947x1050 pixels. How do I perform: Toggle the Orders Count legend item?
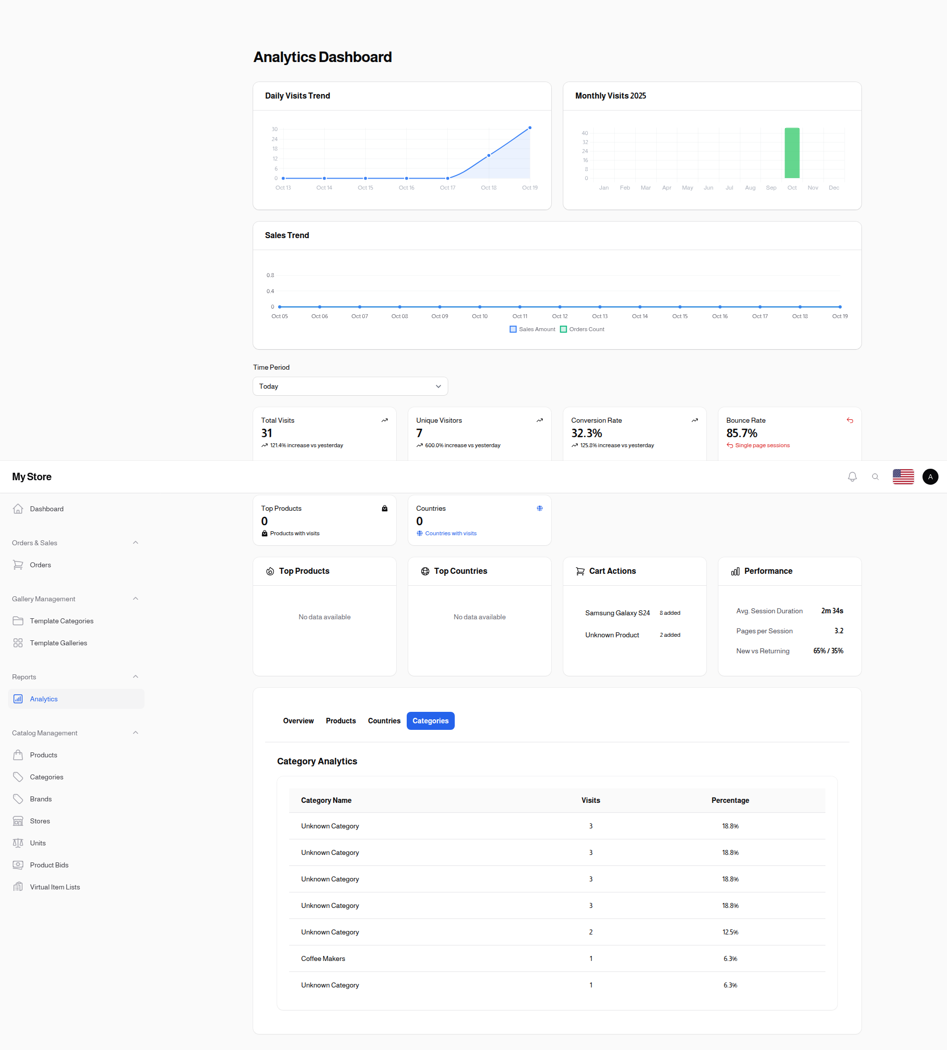[582, 329]
